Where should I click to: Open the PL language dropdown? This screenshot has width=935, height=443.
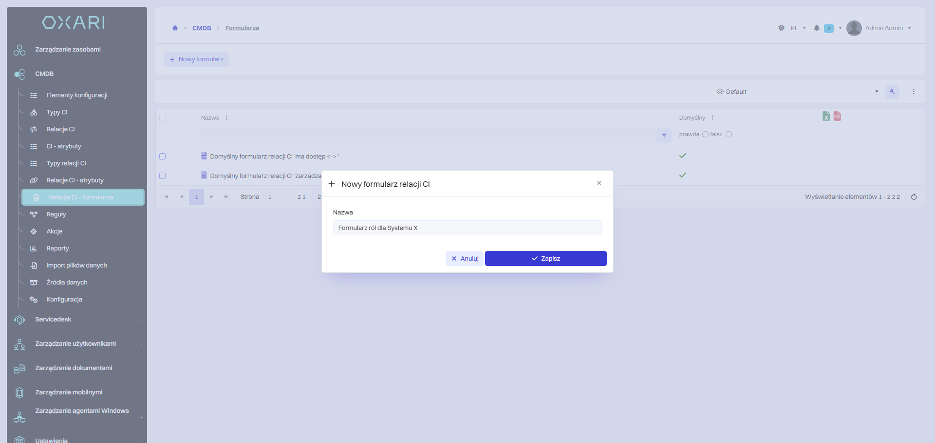[798, 28]
